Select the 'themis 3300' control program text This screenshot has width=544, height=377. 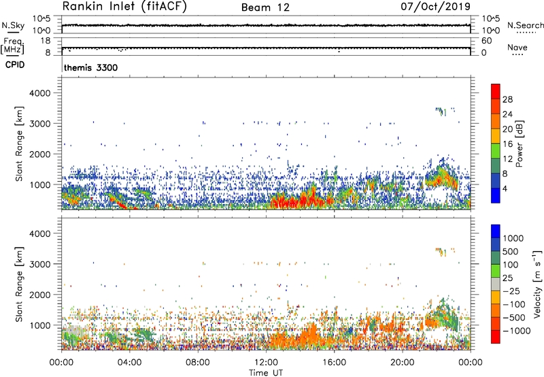pyautogui.click(x=91, y=67)
